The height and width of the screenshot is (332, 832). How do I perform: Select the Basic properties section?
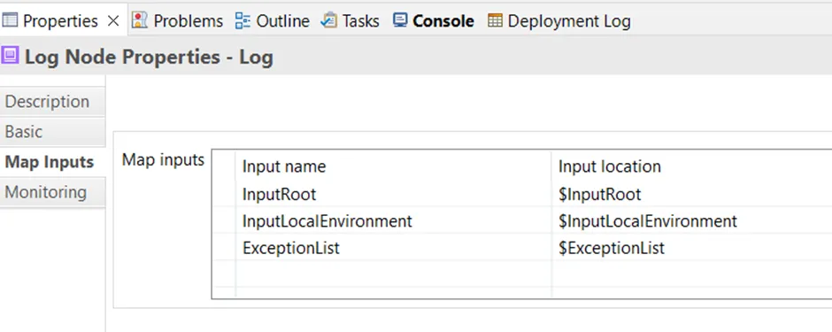52,132
